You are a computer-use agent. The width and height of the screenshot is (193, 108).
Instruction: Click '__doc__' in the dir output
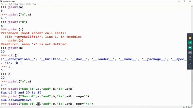click(79, 59)
